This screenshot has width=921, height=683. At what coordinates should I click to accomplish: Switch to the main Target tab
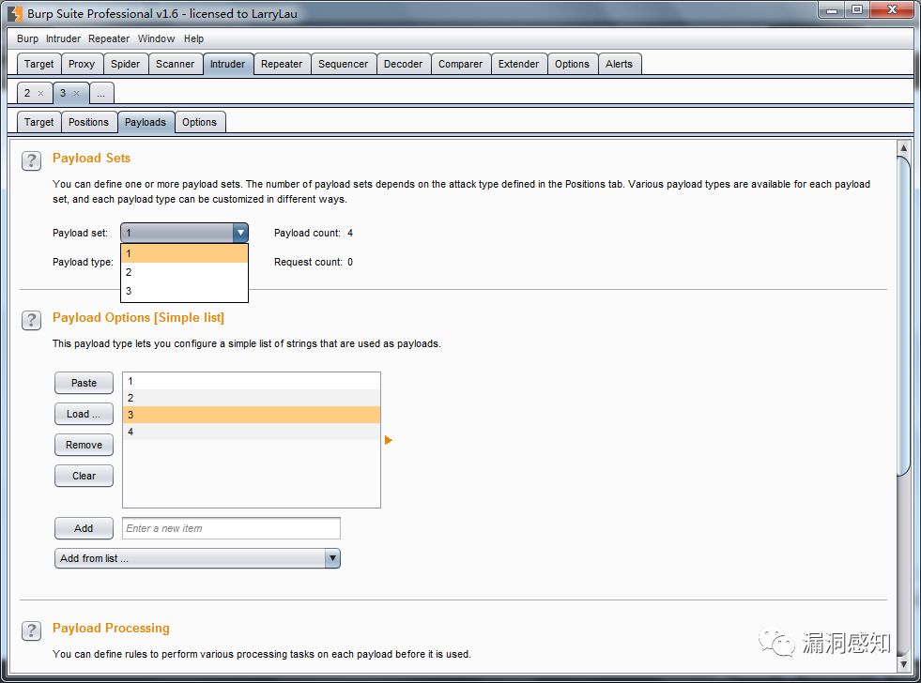[38, 64]
